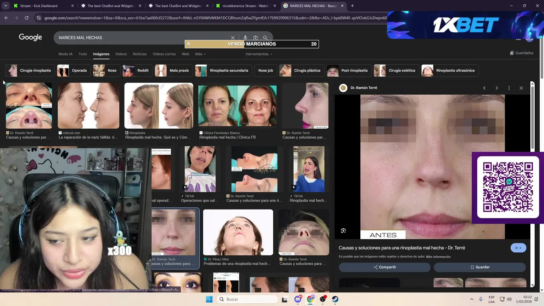Image resolution: width=544 pixels, height=306 pixels.
Task: Filter by Rinoplastia ultrasónica chip
Action: 450,71
